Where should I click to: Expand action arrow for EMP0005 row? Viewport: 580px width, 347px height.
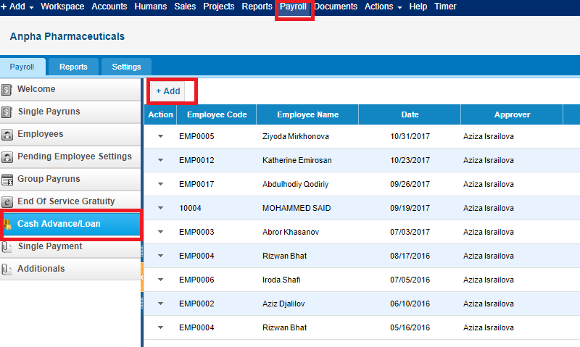click(x=160, y=136)
